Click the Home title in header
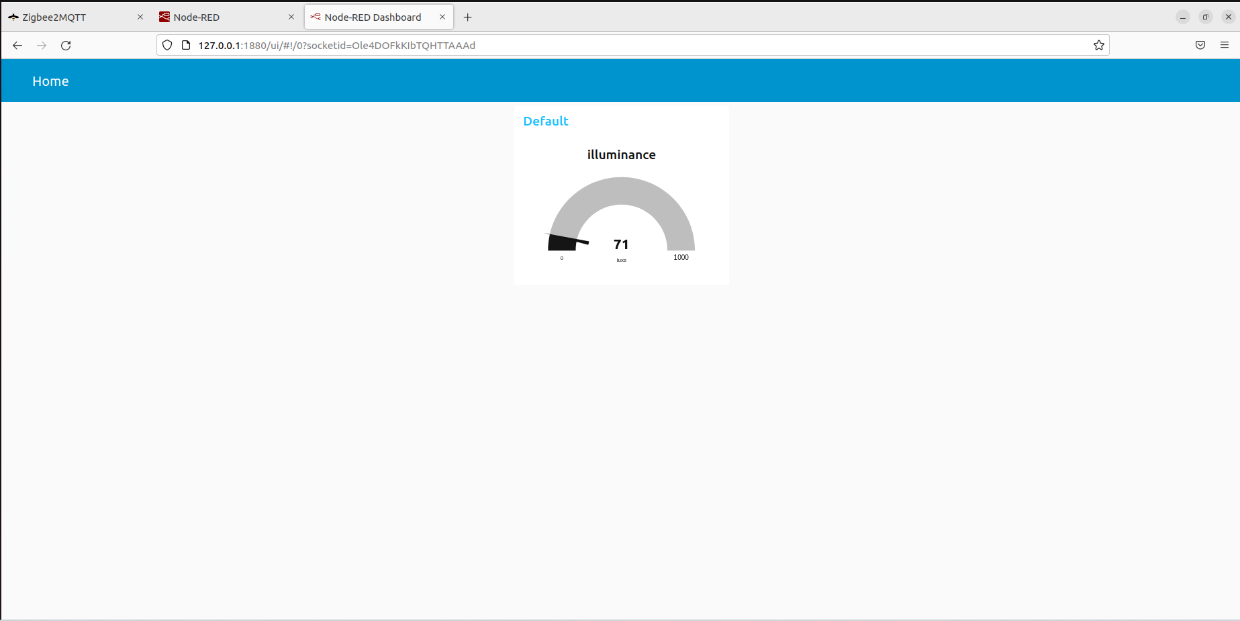1240x621 pixels. coord(50,81)
